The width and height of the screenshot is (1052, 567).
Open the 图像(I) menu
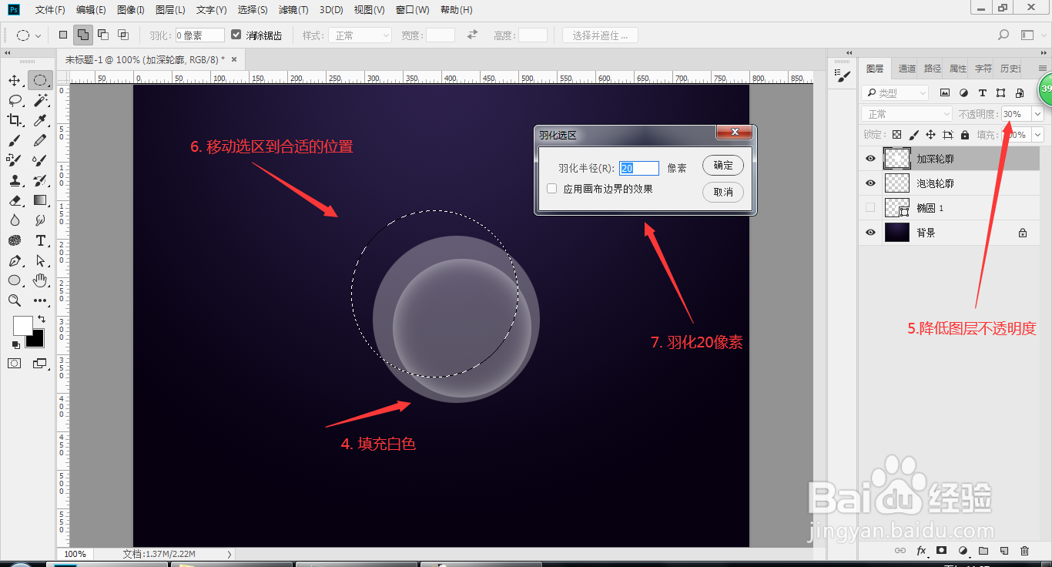131,10
